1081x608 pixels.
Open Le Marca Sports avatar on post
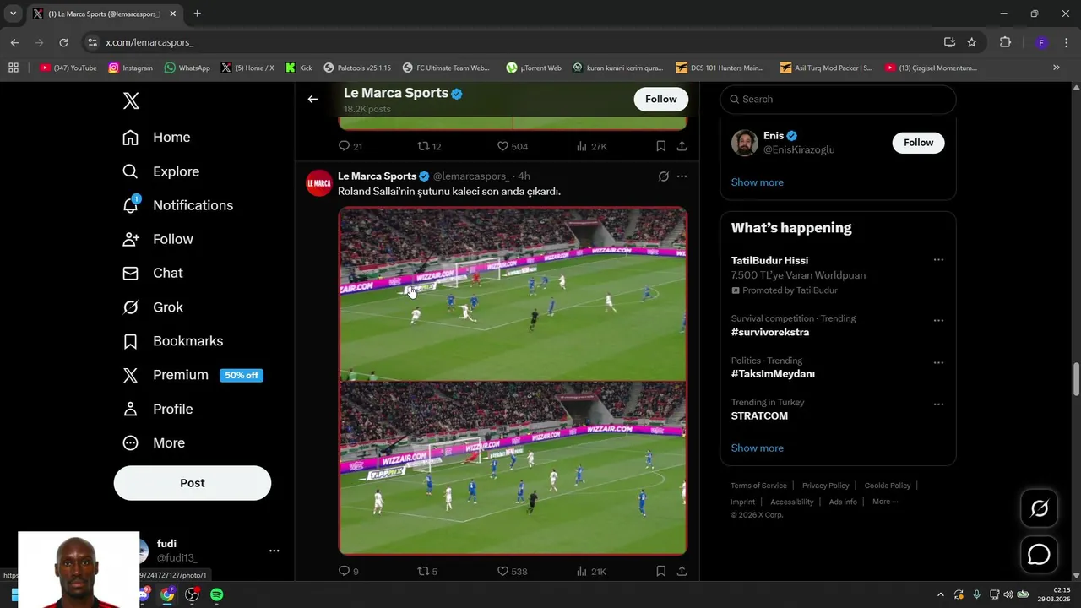tap(319, 182)
